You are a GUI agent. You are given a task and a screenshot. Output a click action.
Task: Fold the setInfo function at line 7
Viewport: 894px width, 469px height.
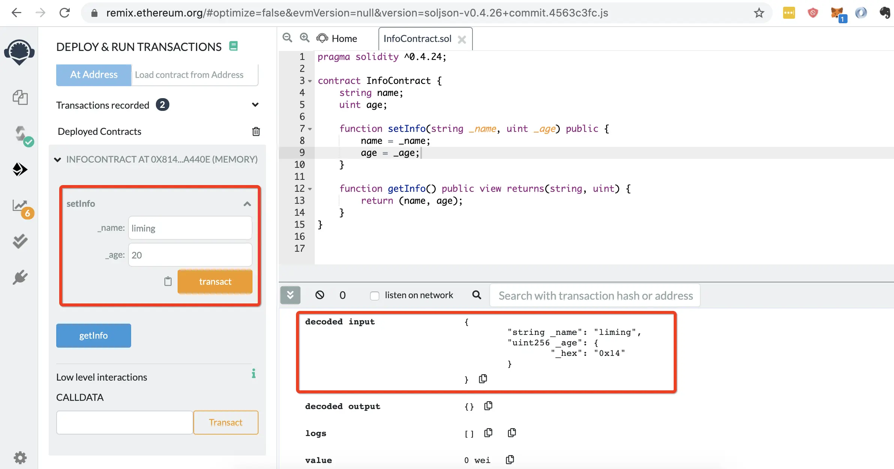(x=310, y=129)
